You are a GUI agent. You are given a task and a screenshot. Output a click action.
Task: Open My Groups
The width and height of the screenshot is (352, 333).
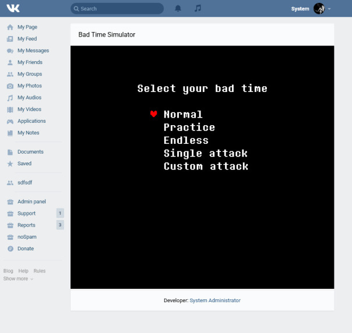coord(30,74)
